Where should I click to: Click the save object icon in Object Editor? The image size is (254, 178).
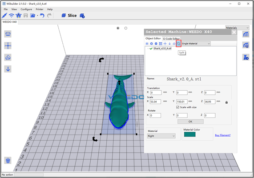pos(147,44)
